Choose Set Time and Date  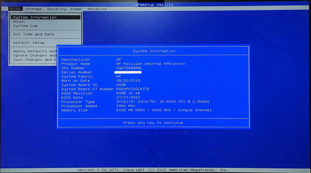(33, 34)
